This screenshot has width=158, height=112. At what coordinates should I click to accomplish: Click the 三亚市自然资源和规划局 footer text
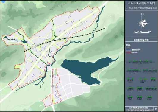point(140,108)
